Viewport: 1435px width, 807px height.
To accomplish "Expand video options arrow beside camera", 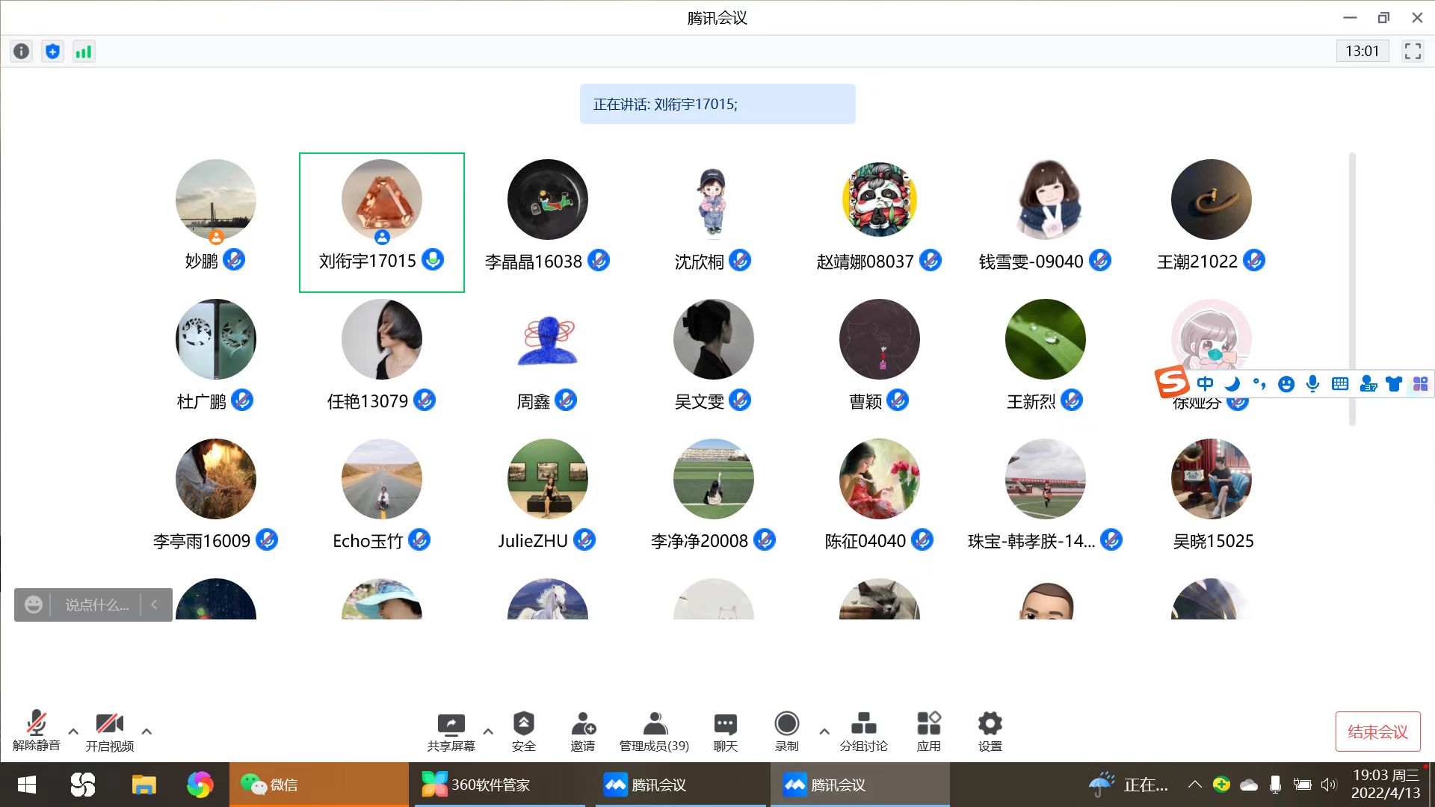I will (146, 732).
